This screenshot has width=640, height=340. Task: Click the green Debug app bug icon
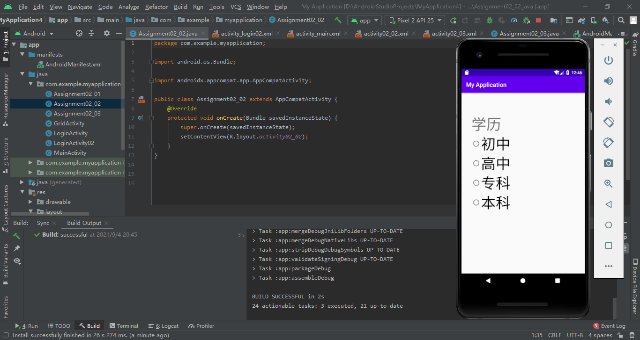490,20
